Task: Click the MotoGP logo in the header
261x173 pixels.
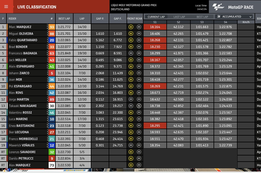Action: pyautogui.click(x=219, y=7)
